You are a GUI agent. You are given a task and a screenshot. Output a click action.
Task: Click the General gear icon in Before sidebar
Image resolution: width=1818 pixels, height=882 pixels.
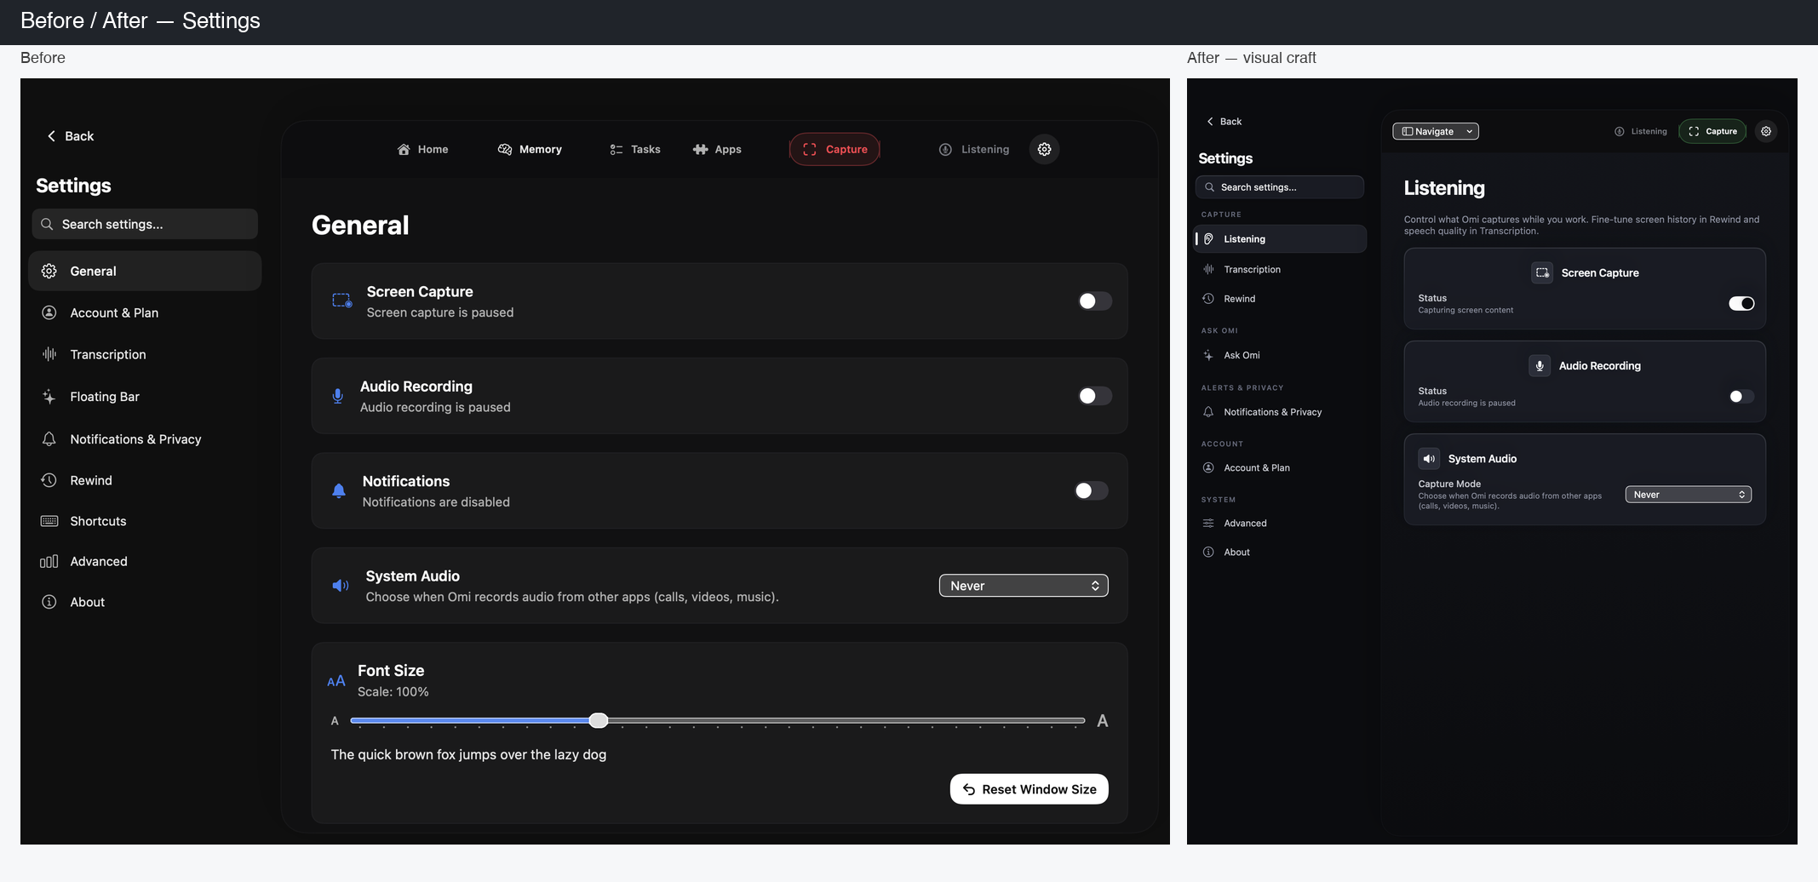tap(49, 271)
